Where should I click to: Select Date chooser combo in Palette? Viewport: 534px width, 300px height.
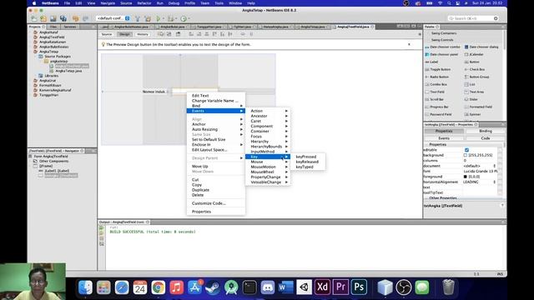(443, 47)
